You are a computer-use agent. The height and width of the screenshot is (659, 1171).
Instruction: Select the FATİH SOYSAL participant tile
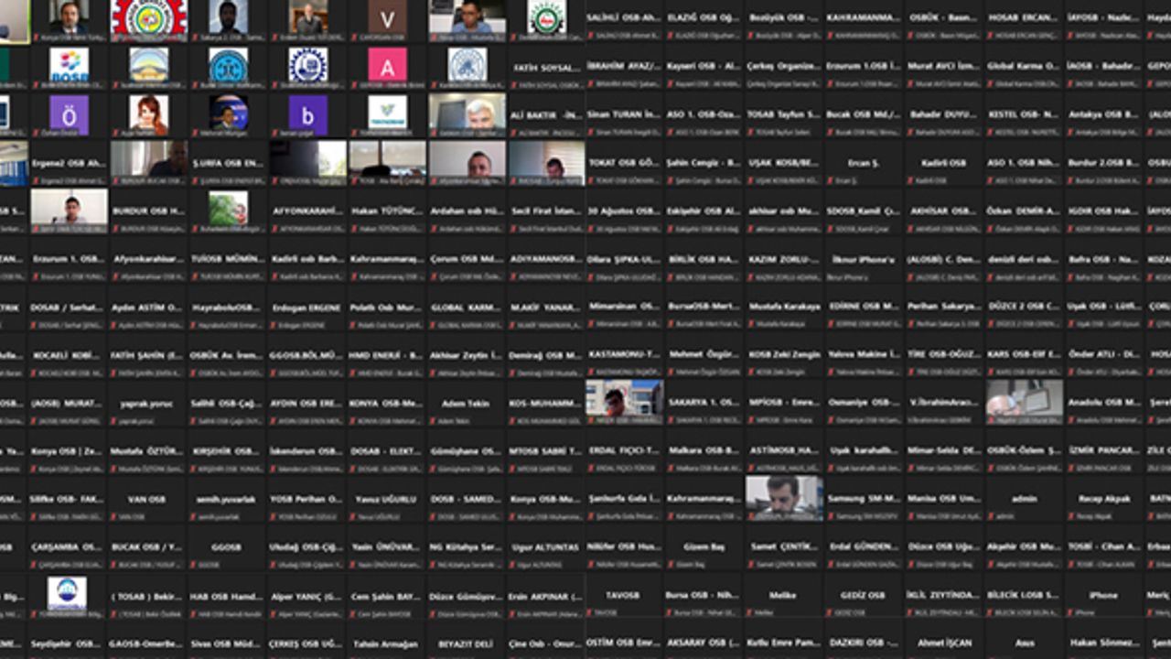coord(546,68)
